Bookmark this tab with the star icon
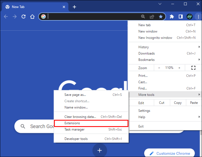This screenshot has height=157, width=202. click(161, 17)
